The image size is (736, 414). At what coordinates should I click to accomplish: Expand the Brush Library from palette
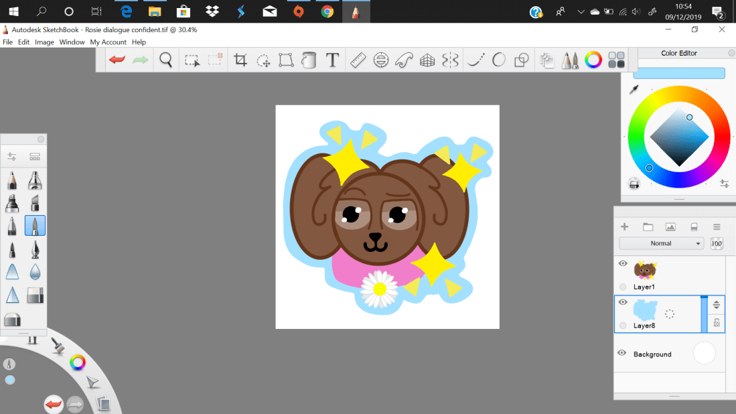click(35, 157)
